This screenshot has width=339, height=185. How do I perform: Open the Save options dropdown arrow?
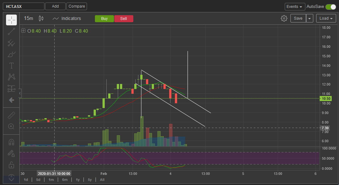[x=309, y=18]
